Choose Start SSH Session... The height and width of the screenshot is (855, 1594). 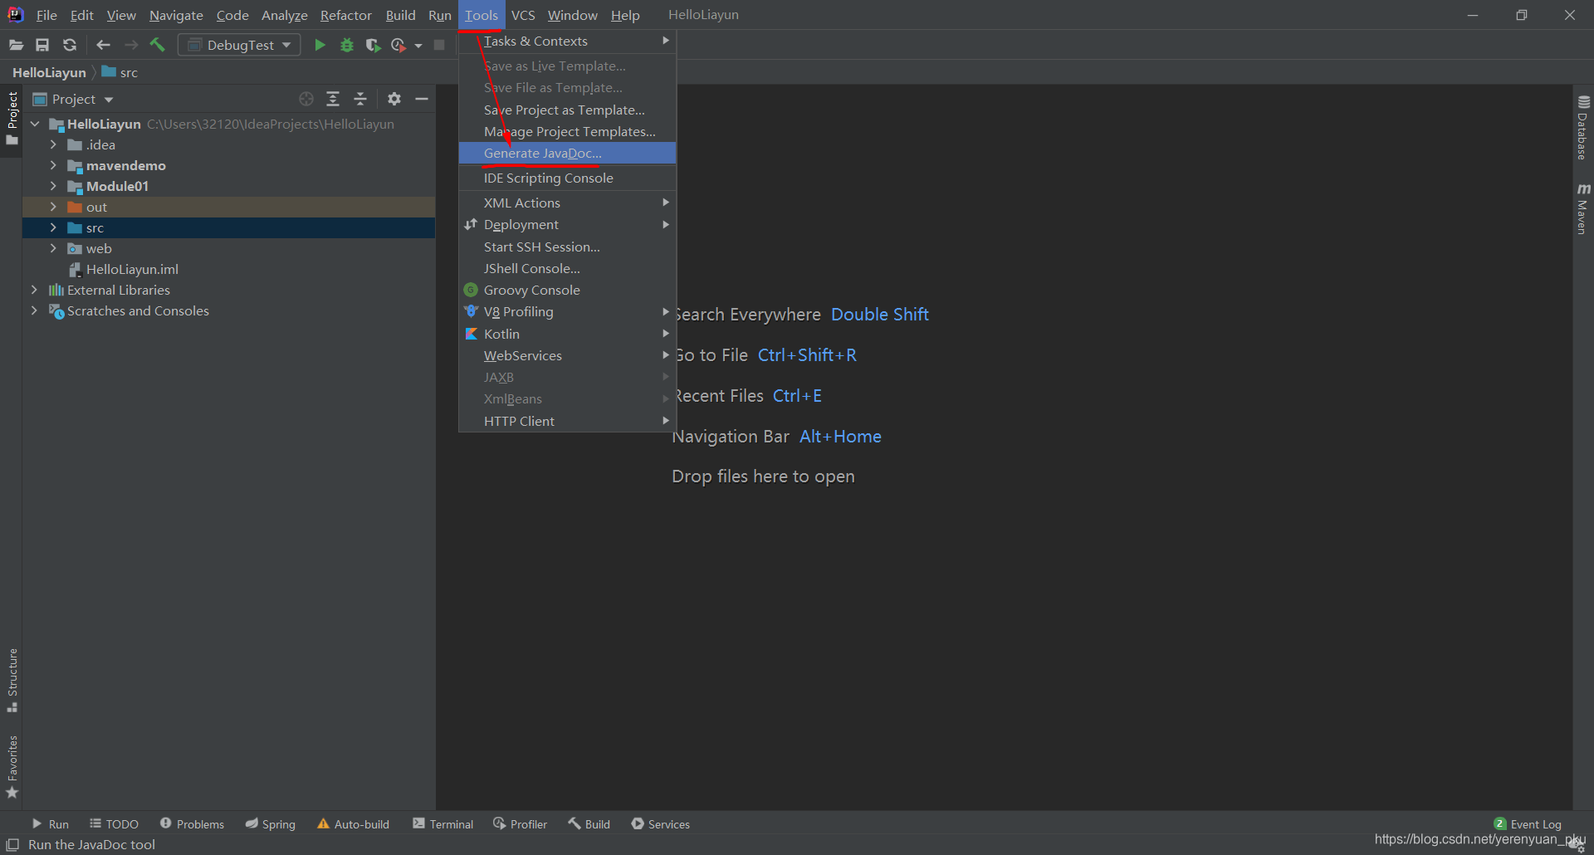click(x=567, y=247)
